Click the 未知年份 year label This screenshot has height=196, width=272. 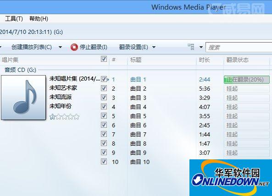[x=61, y=106]
